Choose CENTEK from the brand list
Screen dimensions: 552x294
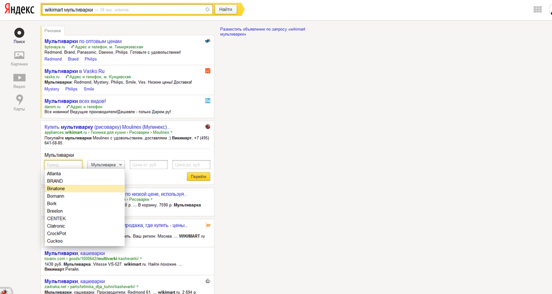(85, 219)
